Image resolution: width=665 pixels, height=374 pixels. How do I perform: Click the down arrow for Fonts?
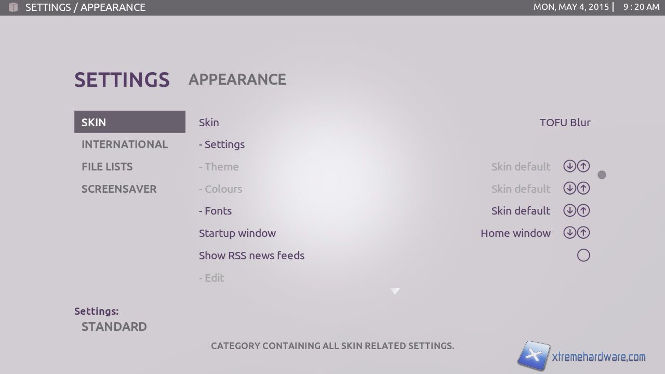(569, 211)
